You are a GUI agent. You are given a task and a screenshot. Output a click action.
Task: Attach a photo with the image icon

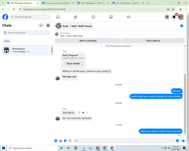(60, 141)
